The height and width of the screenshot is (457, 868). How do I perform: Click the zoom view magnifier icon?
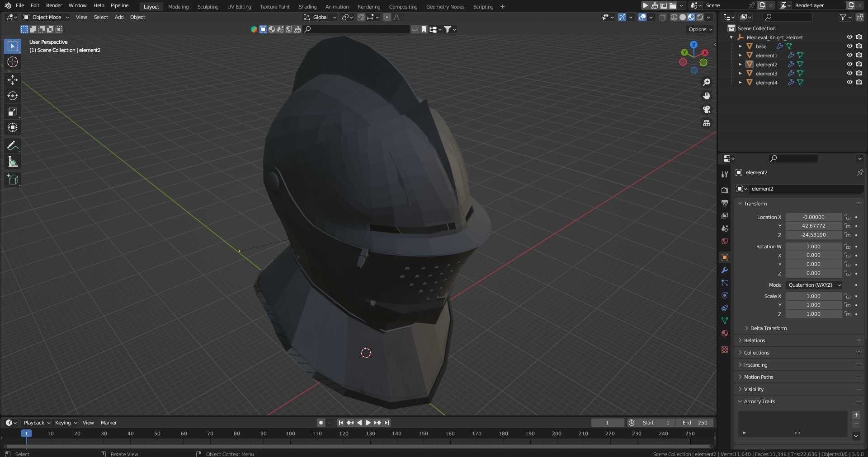(x=707, y=82)
